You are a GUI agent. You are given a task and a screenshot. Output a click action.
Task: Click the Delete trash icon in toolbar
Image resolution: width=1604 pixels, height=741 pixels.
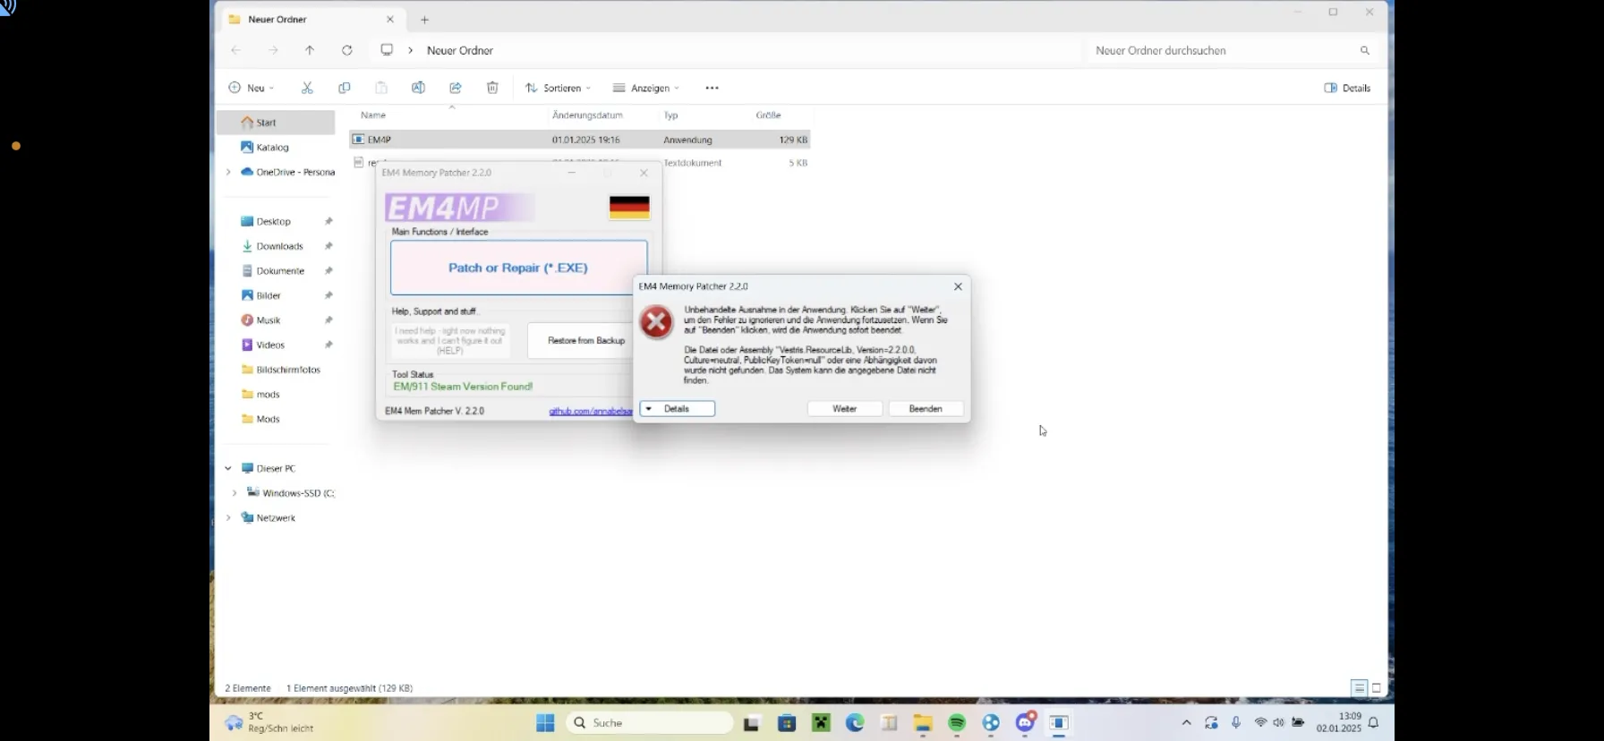(492, 88)
